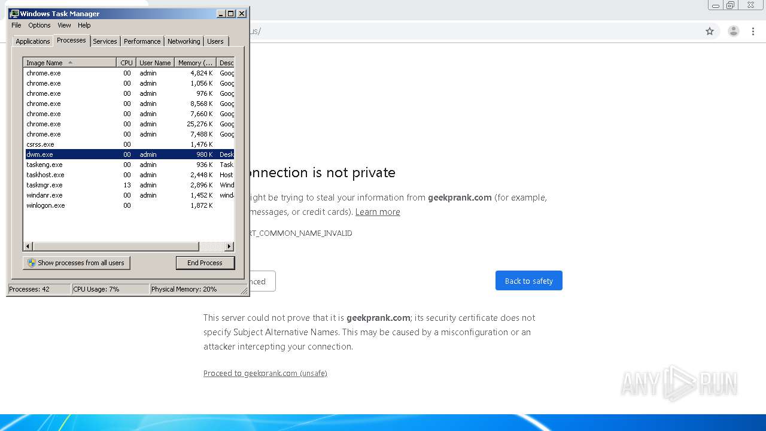Select the dwm.exe process row
766x431 pixels.
coord(129,154)
